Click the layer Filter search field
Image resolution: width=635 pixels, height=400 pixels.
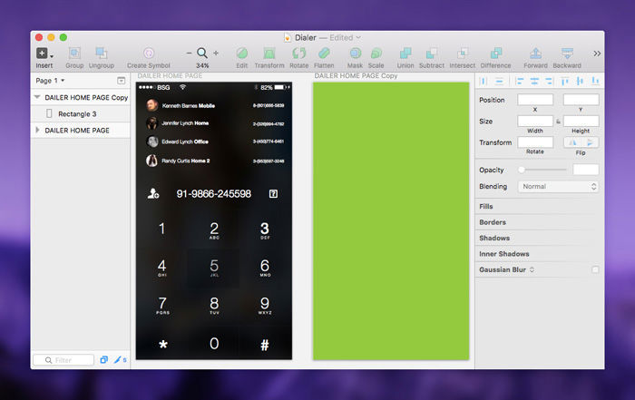tap(63, 360)
